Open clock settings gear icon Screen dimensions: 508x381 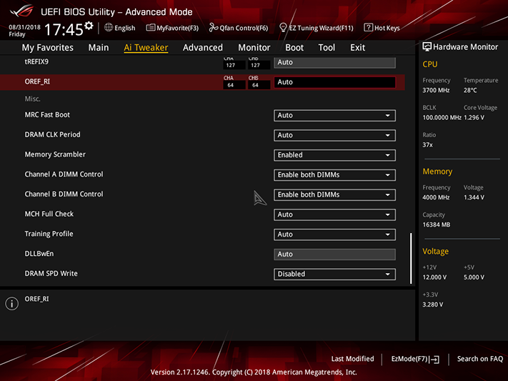coord(89,25)
